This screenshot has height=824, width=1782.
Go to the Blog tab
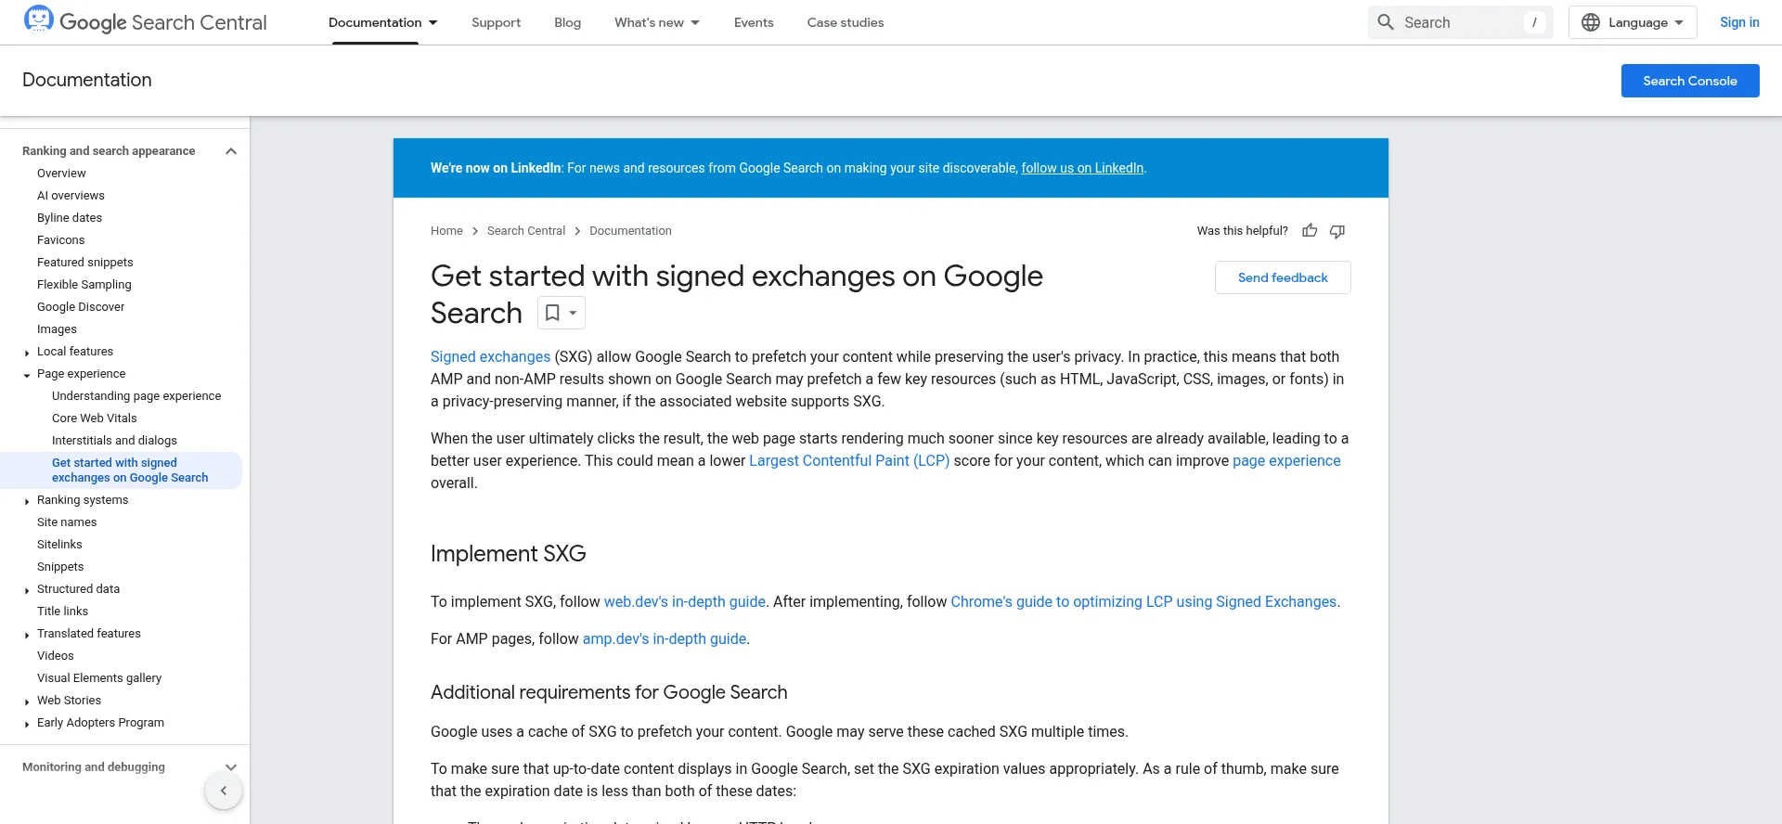567,22
